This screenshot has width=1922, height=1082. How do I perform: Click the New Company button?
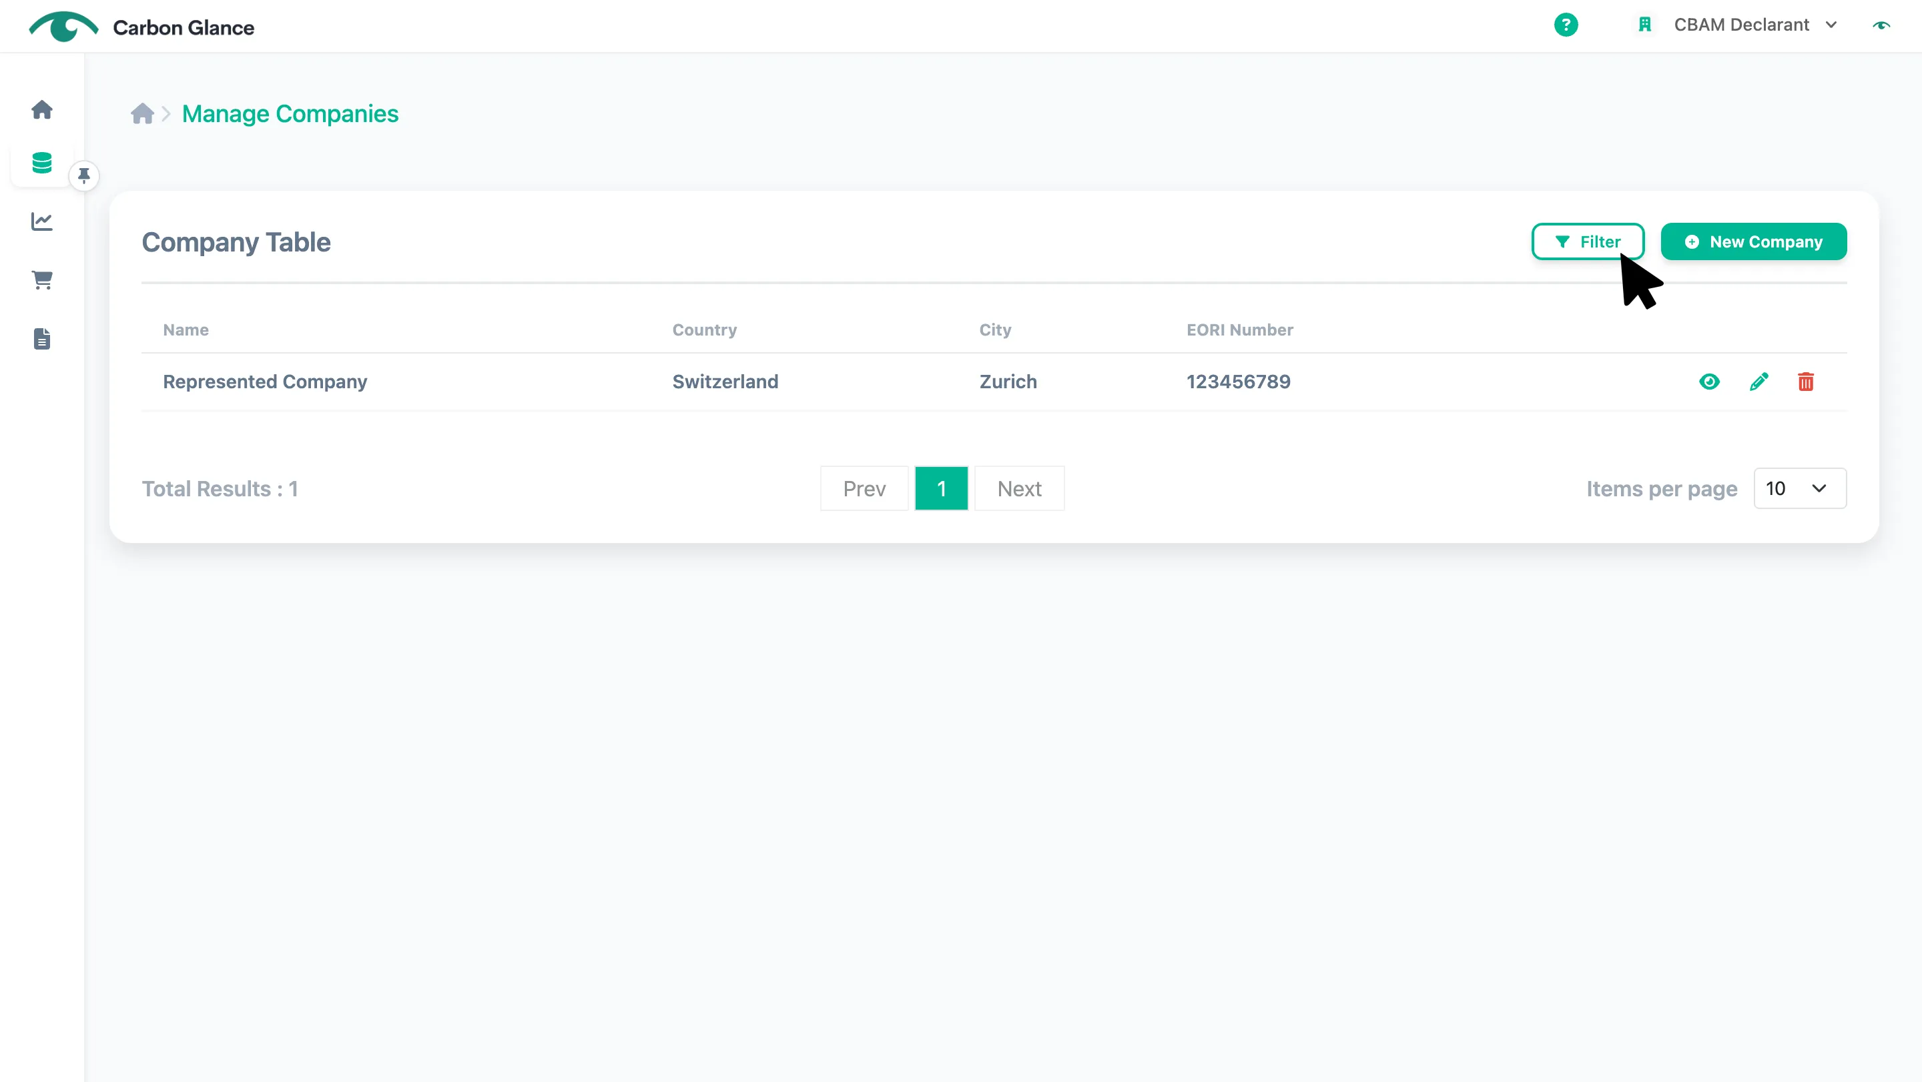(x=1753, y=241)
